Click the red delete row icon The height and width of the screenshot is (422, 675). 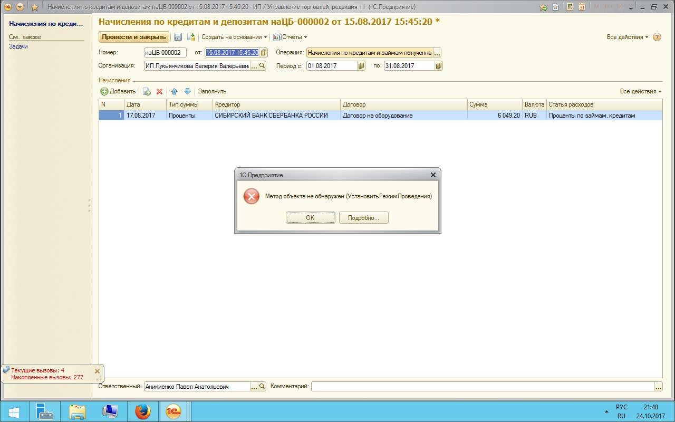click(x=159, y=91)
